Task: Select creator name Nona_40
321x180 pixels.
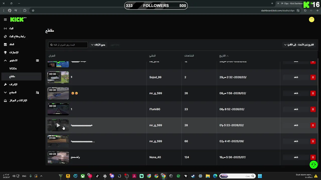Action: (x=155, y=157)
